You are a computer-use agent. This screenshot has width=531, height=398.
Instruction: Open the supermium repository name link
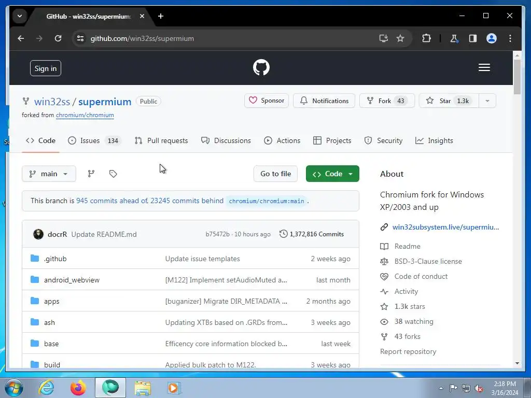[105, 102]
